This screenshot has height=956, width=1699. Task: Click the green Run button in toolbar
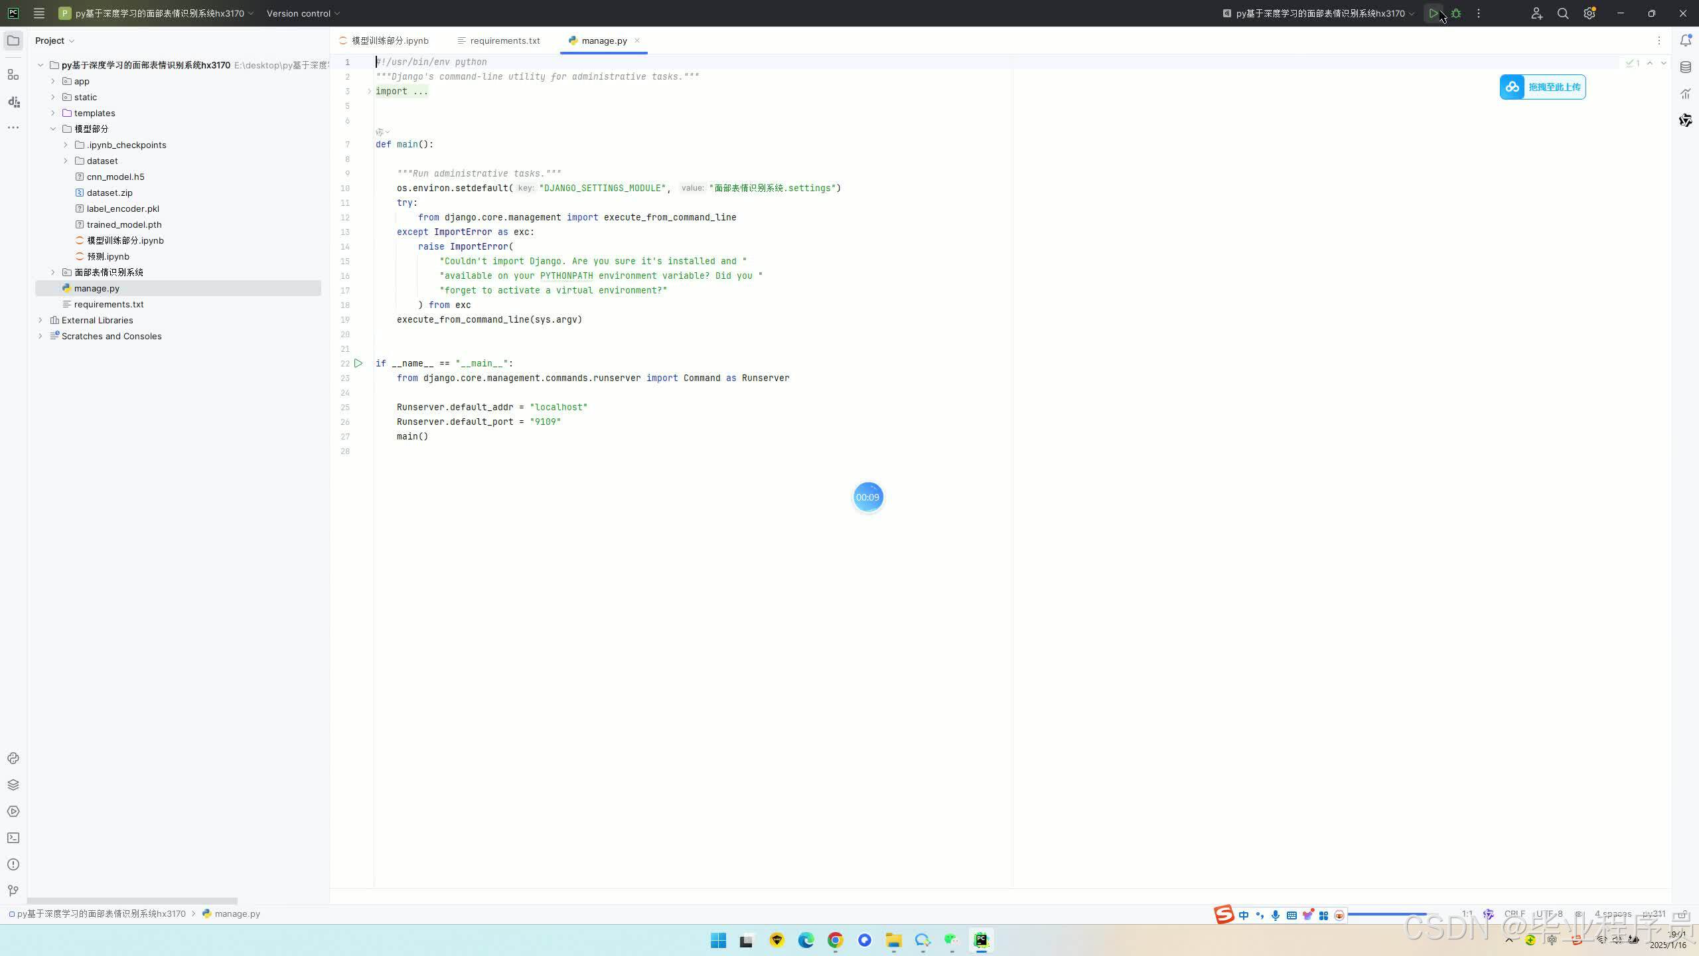pos(1434,13)
